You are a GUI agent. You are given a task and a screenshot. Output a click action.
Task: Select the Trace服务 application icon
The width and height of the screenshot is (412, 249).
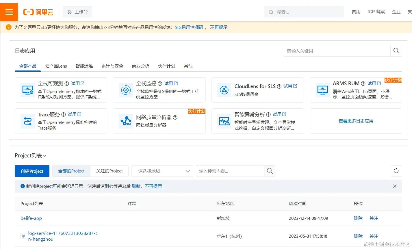27,121
